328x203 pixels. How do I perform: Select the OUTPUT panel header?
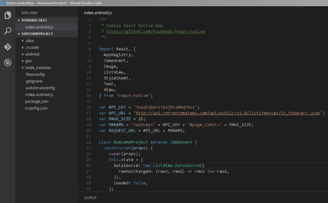tap(90, 198)
